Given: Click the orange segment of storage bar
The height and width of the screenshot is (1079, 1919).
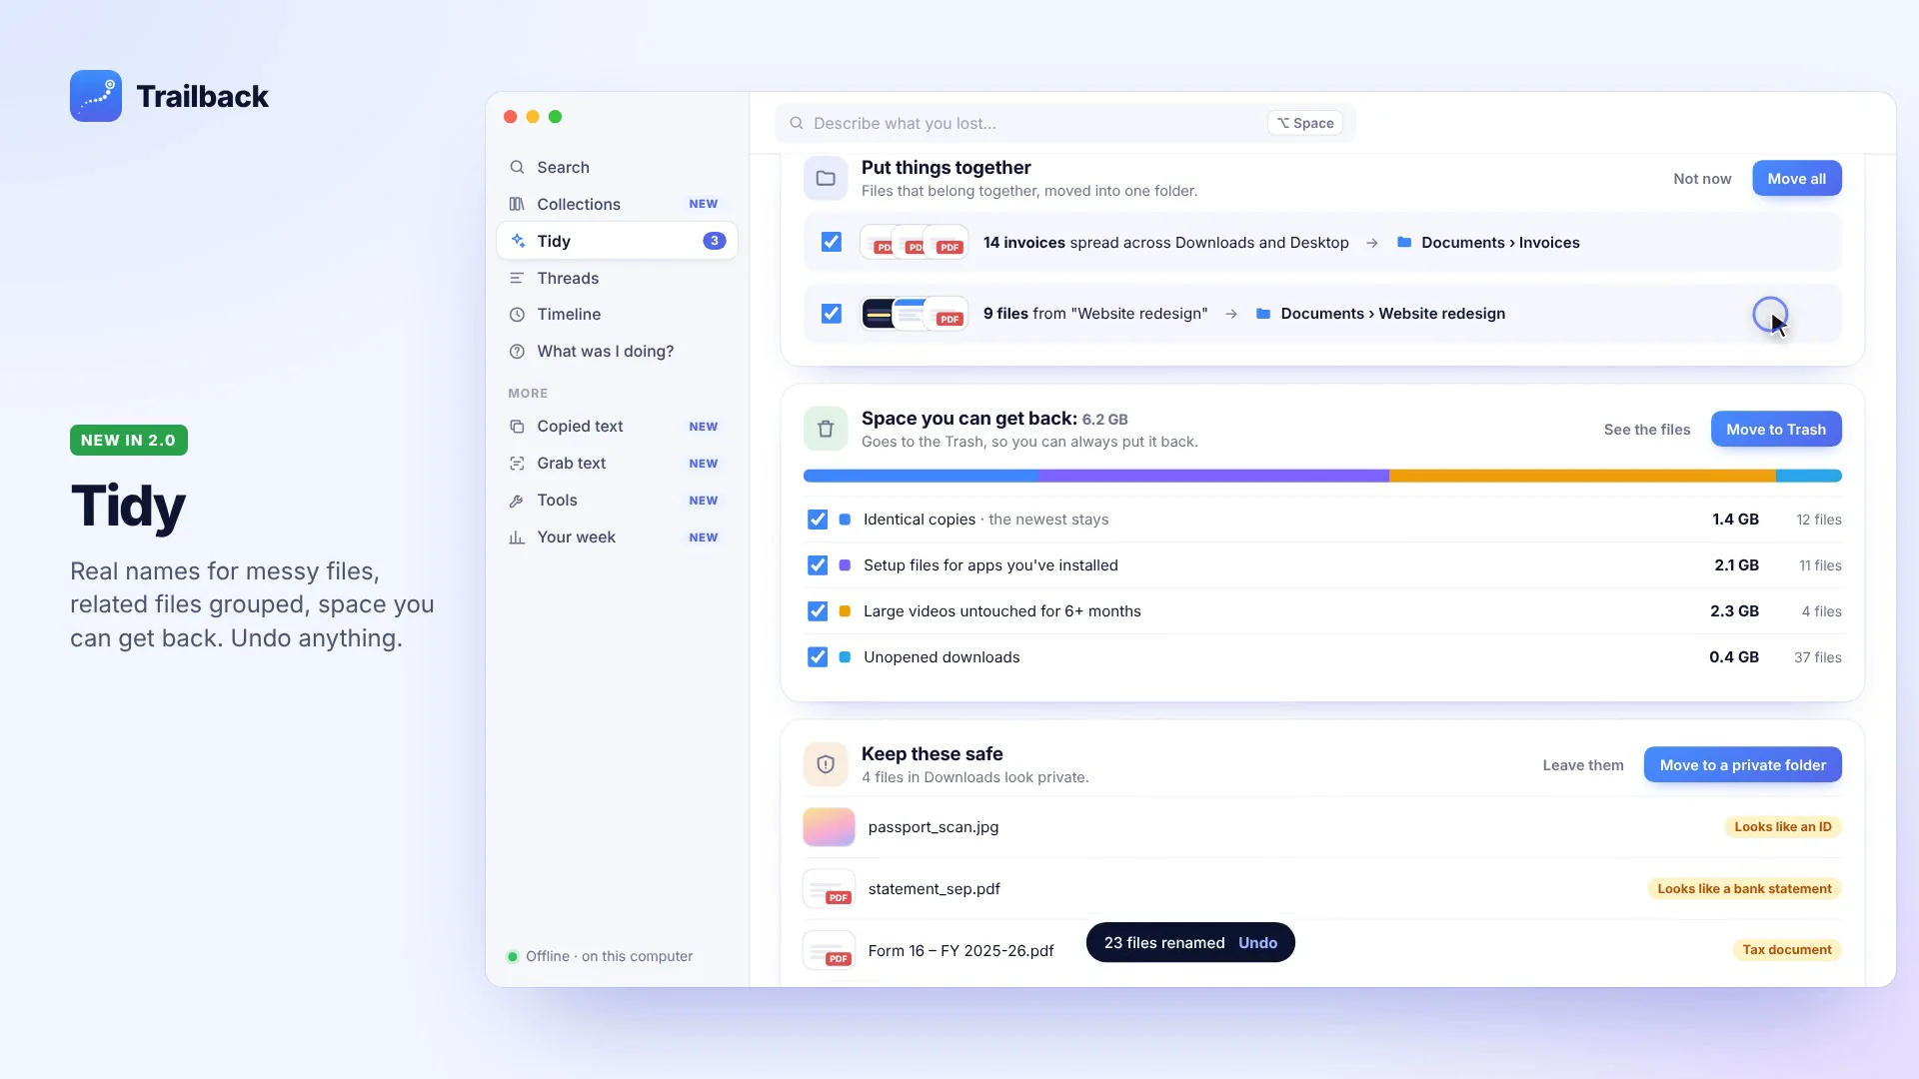Looking at the screenshot, I should pyautogui.click(x=1582, y=477).
